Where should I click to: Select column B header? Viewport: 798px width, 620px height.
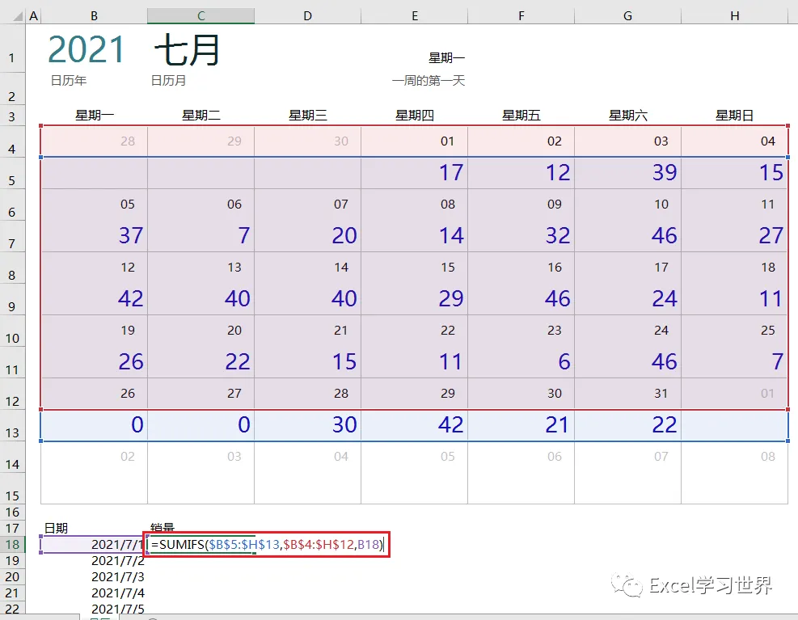(94, 16)
